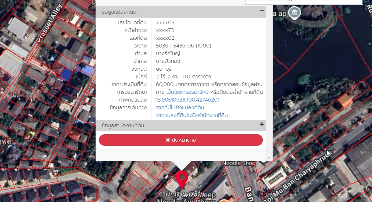This screenshot has width=372, height=202.
Task: Expand ข้อมูลสำนักงานที่ดิน section with plus icon
Action: coord(262,124)
